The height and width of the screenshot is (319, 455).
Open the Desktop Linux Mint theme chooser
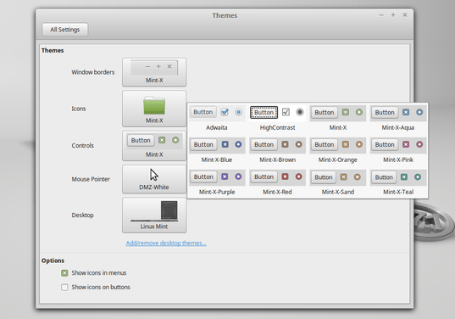click(154, 215)
